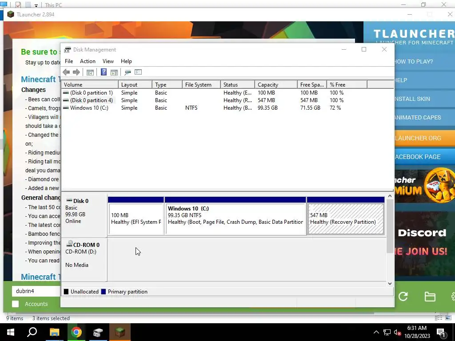Switch File Explorer to large icons view
The height and width of the screenshot is (341, 455).
tap(448, 318)
